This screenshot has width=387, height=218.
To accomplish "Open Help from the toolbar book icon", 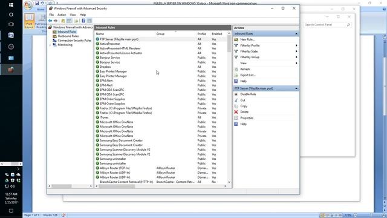I will (x=83, y=21).
